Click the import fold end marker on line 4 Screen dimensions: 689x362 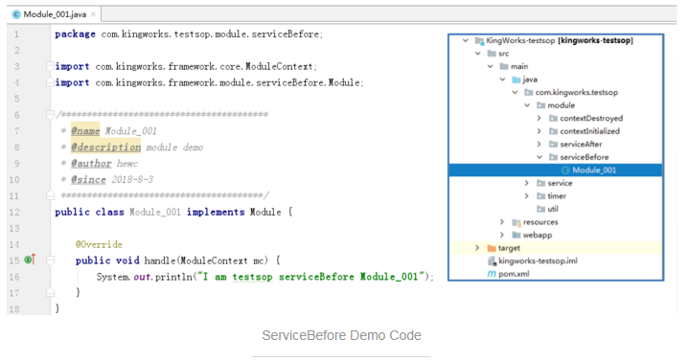(50, 82)
